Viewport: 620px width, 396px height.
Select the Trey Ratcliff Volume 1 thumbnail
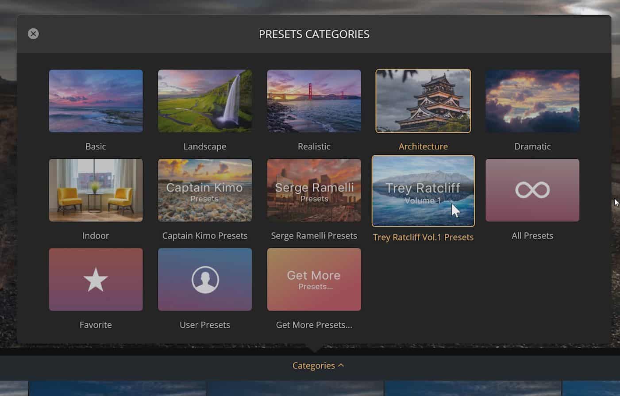423,191
